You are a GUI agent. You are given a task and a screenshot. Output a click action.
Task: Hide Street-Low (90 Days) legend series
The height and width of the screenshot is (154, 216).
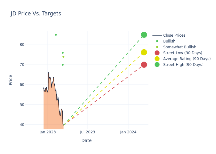183,53
